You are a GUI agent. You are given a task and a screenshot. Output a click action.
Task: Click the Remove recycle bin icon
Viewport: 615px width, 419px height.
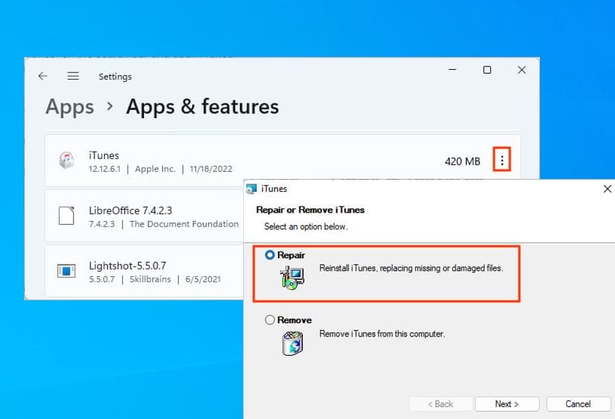291,343
